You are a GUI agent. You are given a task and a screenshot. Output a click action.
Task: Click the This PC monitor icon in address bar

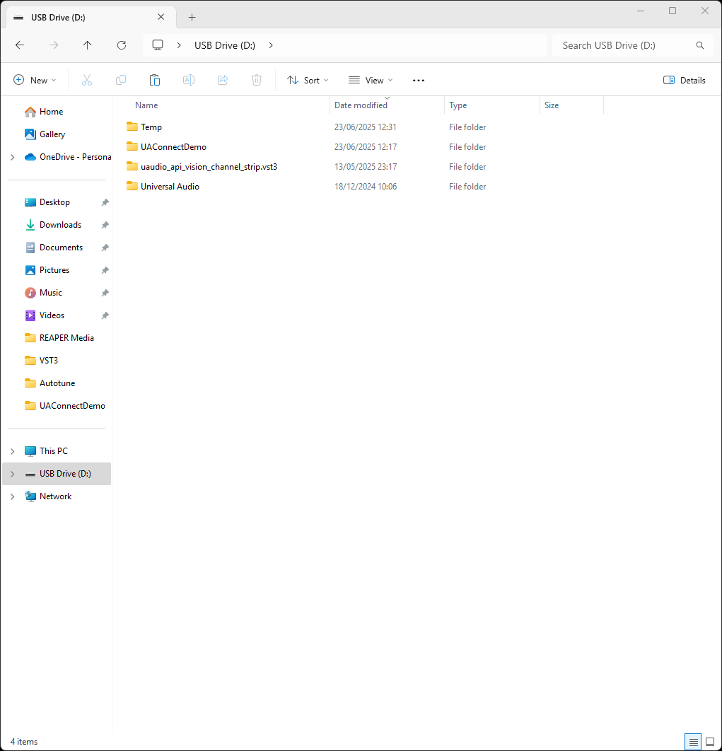coord(158,45)
